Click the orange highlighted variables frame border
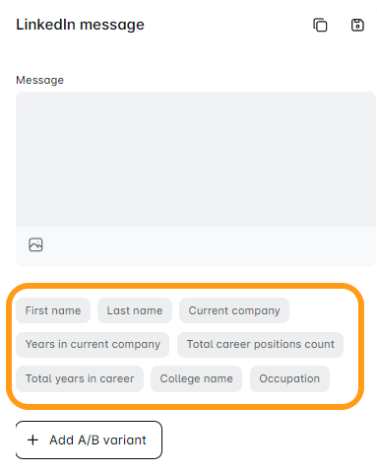This screenshot has height=473, width=377. tap(185, 286)
